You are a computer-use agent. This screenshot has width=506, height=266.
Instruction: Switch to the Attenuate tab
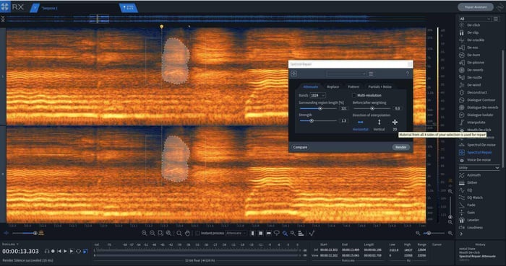point(310,87)
